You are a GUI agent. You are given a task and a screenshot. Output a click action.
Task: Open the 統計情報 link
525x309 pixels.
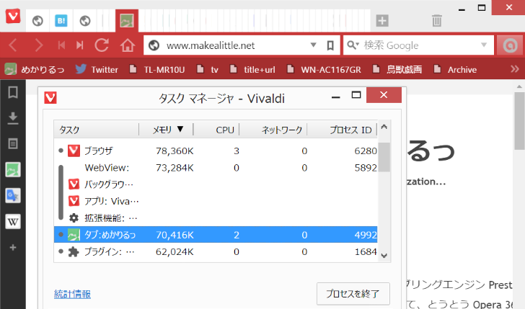point(72,294)
